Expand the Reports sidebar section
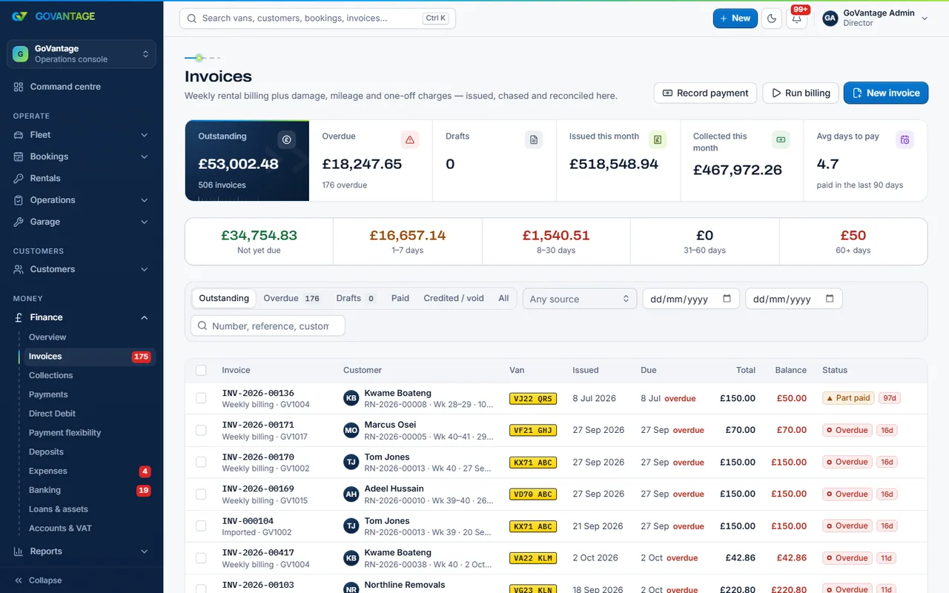 [82, 551]
